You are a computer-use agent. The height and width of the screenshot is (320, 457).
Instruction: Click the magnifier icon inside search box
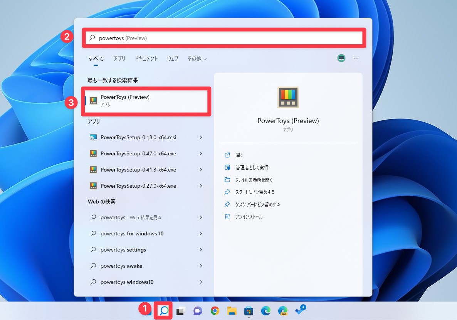[x=92, y=38]
